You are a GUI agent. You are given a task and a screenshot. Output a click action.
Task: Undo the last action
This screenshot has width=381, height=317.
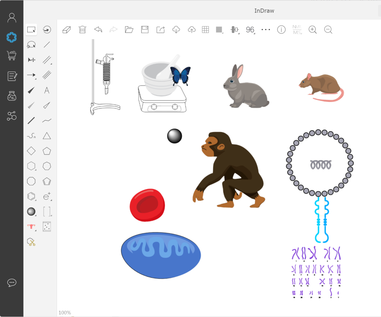click(98, 30)
